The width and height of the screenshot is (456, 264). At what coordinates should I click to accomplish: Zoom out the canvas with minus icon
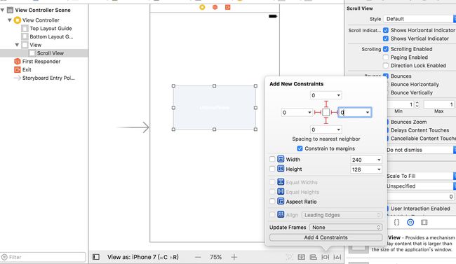pos(198,257)
